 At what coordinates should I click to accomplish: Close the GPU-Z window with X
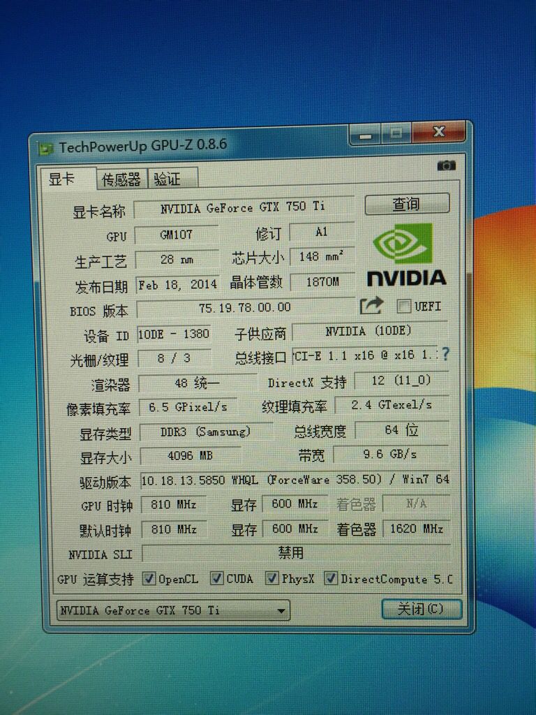click(x=439, y=132)
